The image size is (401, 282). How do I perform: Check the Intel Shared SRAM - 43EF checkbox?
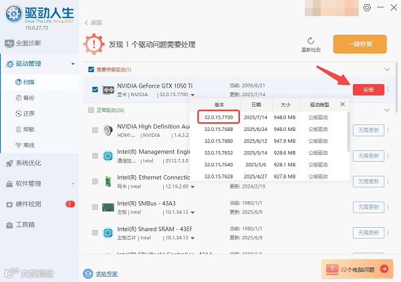coord(95,233)
